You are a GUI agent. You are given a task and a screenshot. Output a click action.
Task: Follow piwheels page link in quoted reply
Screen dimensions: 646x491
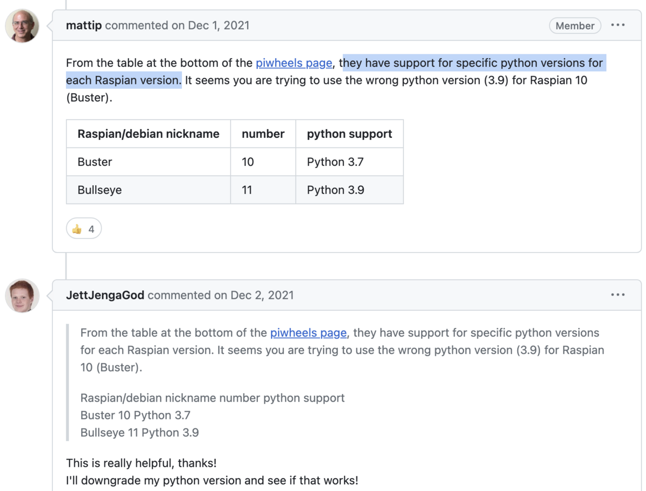tap(308, 333)
